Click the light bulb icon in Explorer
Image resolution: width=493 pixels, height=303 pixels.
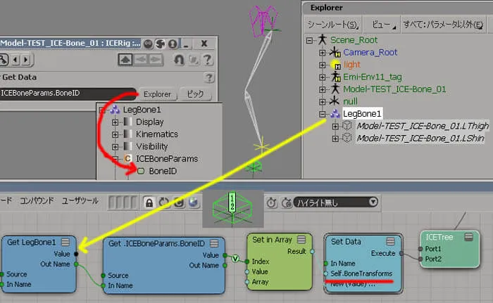point(335,65)
